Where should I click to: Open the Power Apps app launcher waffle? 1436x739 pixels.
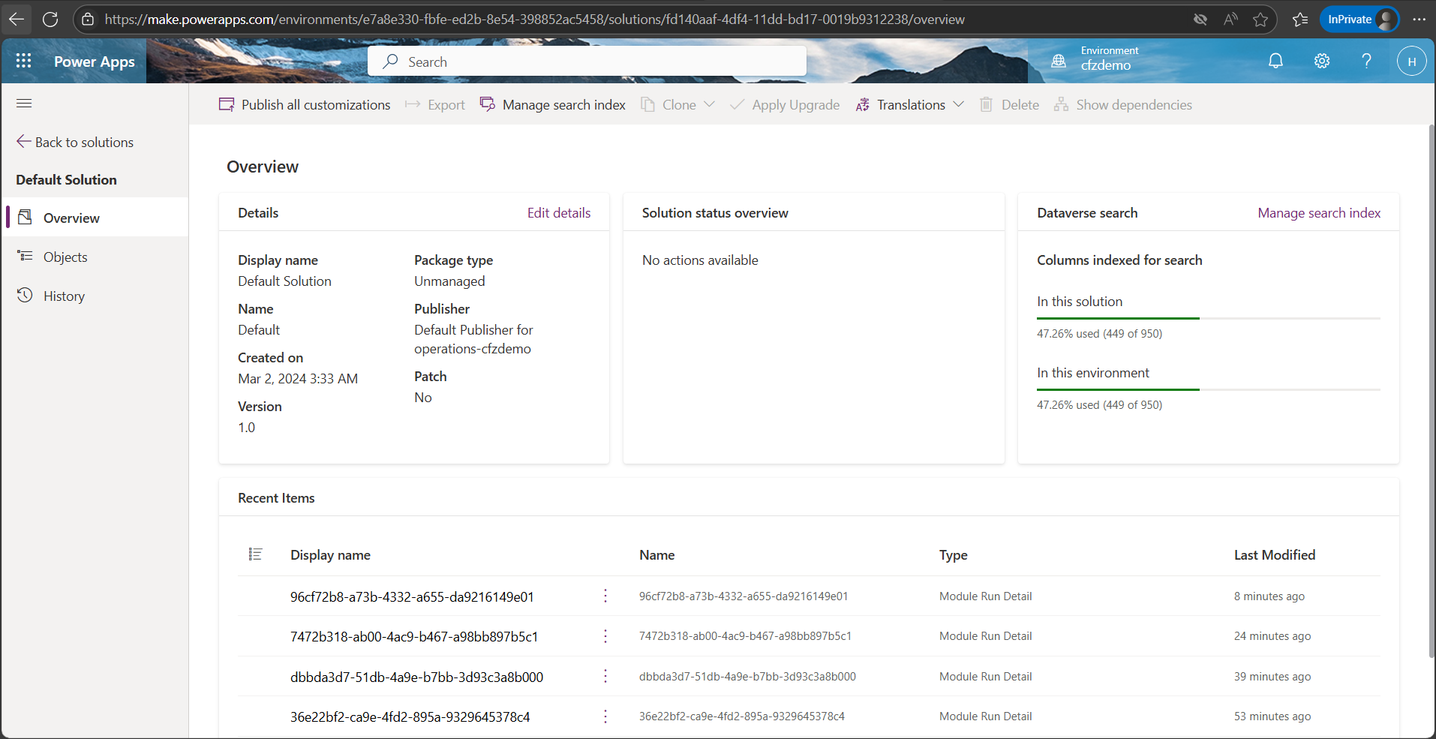pyautogui.click(x=23, y=62)
